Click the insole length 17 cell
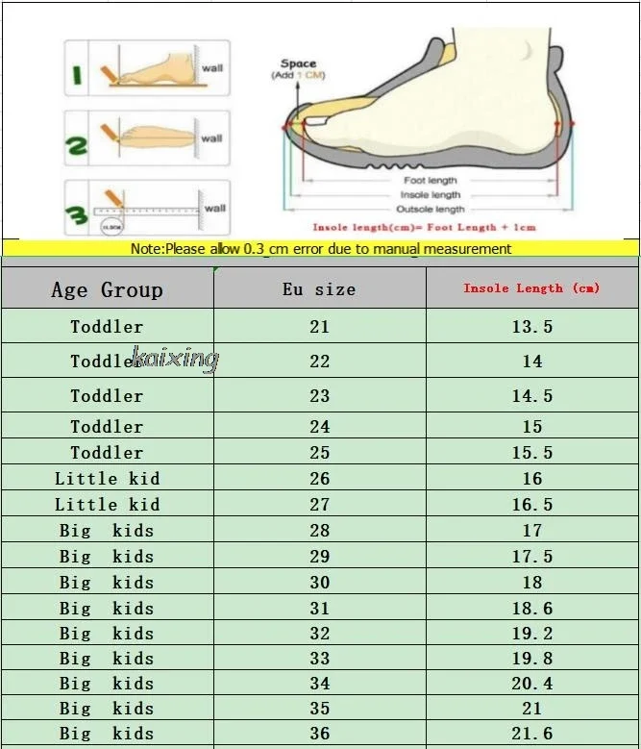The height and width of the screenshot is (749, 641). [532, 529]
